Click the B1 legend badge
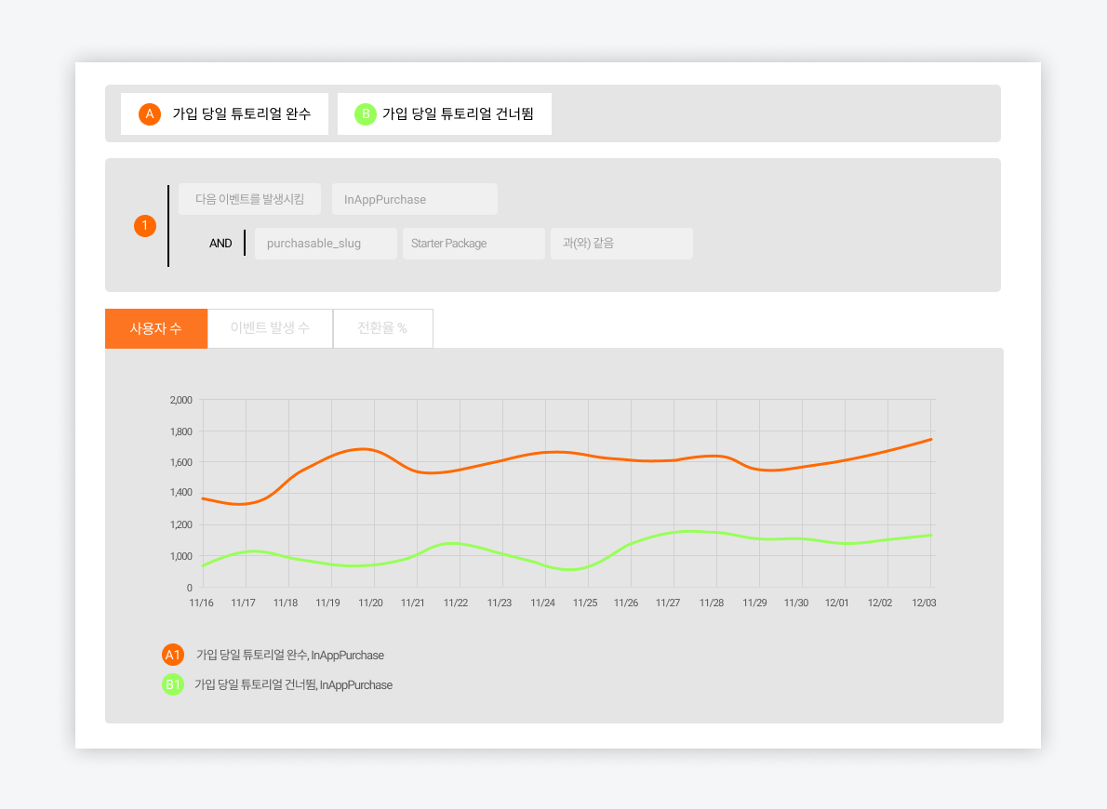Screen dimensions: 1107x809 click(x=173, y=684)
